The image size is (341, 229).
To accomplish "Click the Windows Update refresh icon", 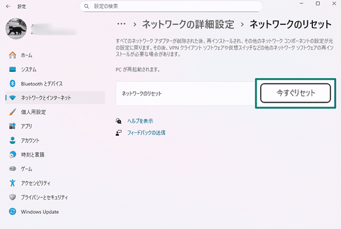I will click(x=13, y=211).
